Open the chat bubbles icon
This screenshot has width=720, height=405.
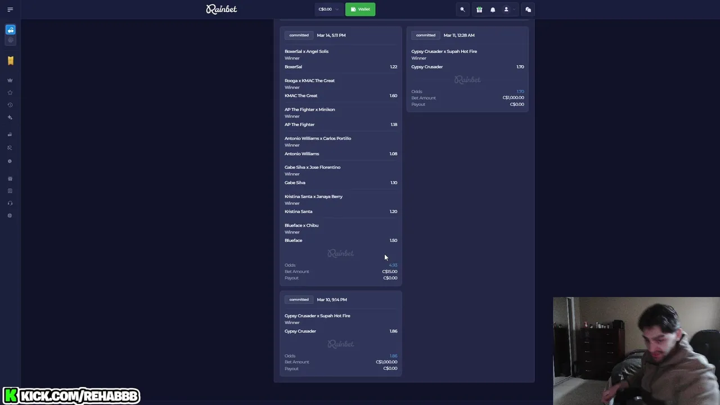(528, 10)
